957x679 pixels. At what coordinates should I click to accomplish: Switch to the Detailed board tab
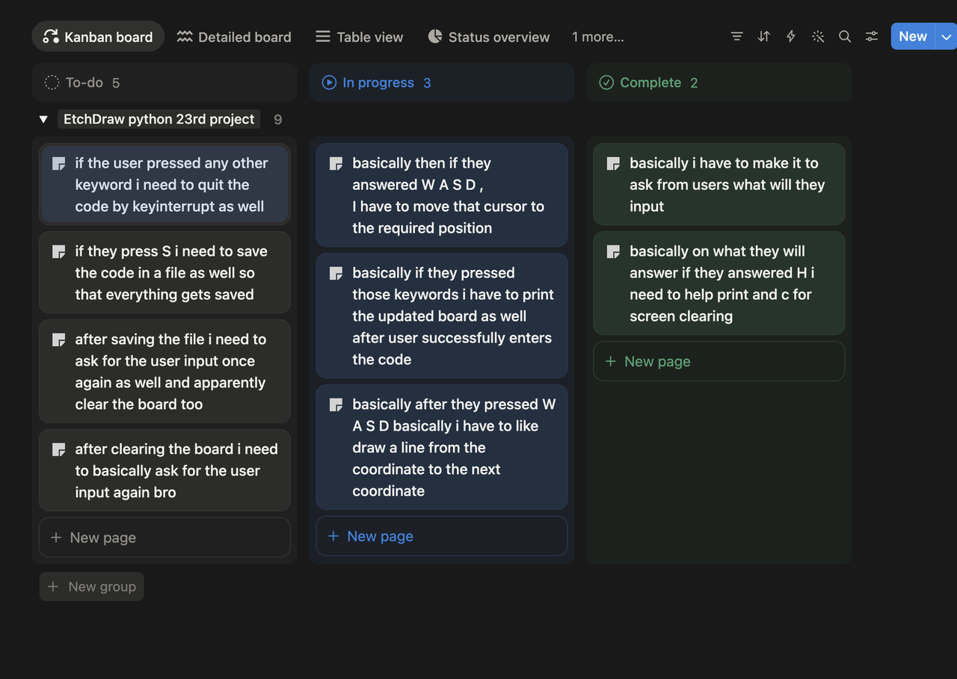coord(234,37)
